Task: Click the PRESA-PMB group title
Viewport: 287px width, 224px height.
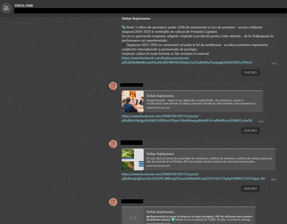Action: click(x=24, y=6)
